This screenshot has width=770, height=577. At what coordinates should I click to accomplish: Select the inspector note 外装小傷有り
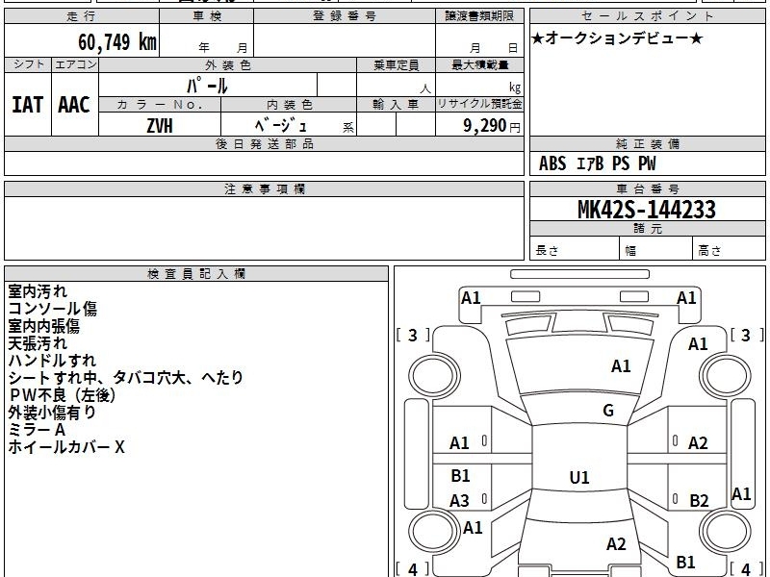(52, 413)
